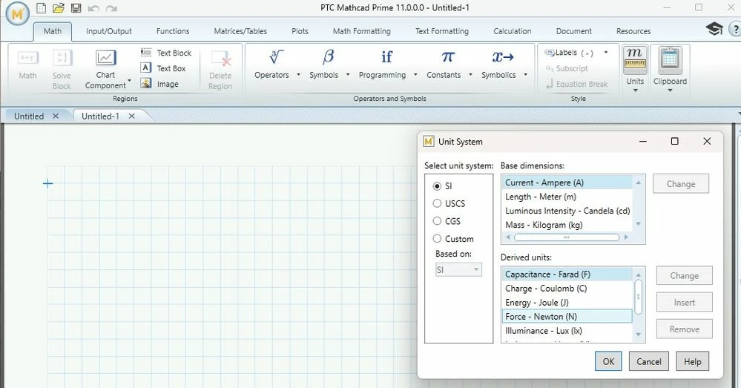Select the USCS unit system
Viewport: 741px width, 388px height.
point(437,204)
